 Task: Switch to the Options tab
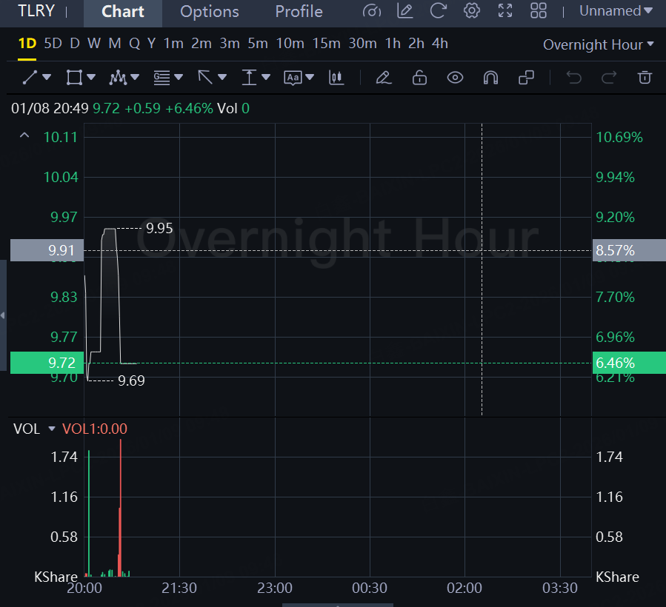pyautogui.click(x=210, y=12)
